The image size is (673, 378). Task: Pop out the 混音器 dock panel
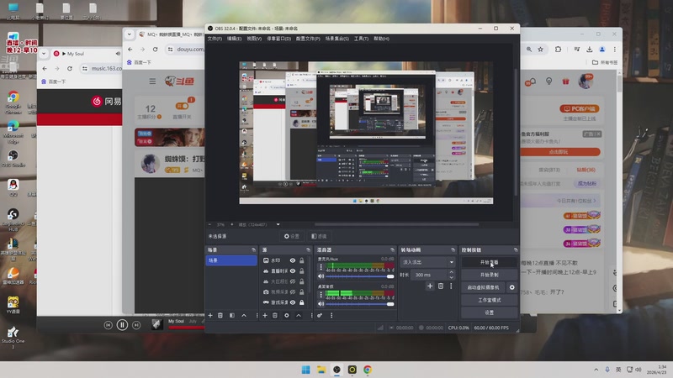tap(392, 249)
